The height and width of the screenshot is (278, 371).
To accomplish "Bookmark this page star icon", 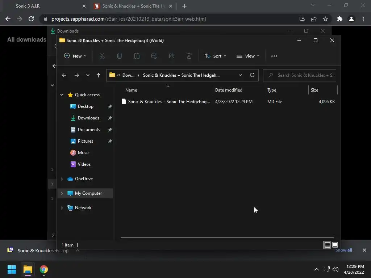I will pyautogui.click(x=325, y=19).
